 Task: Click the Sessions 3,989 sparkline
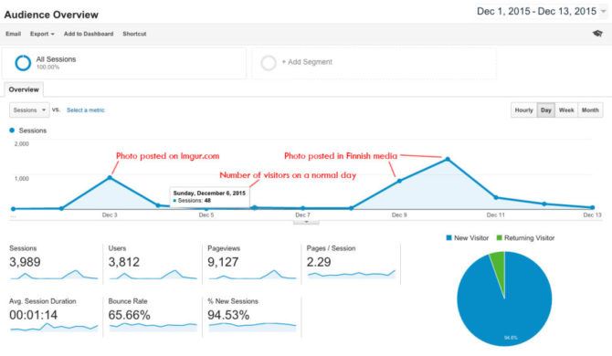coord(54,275)
